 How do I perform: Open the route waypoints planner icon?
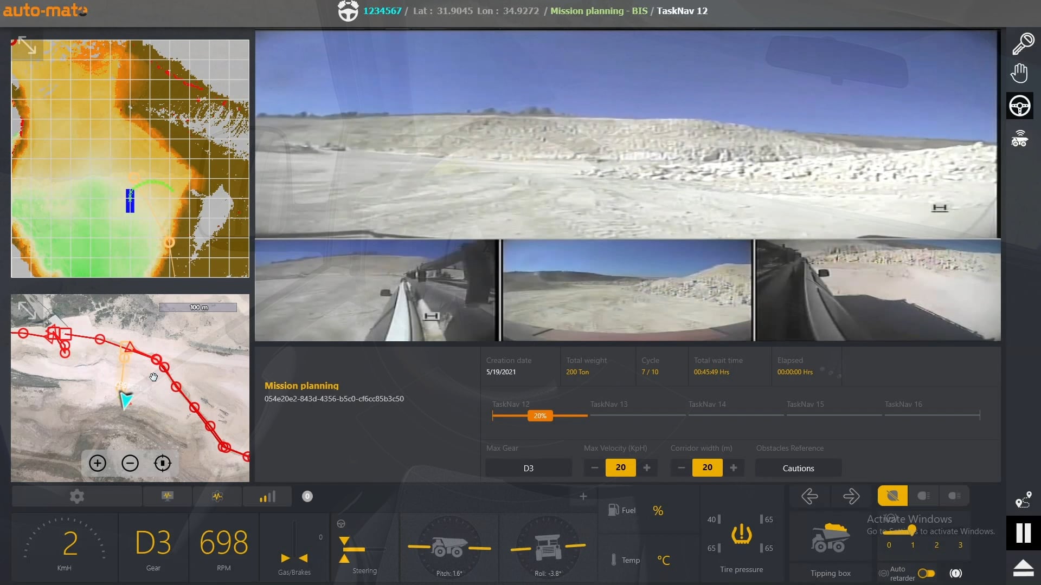point(1023,500)
